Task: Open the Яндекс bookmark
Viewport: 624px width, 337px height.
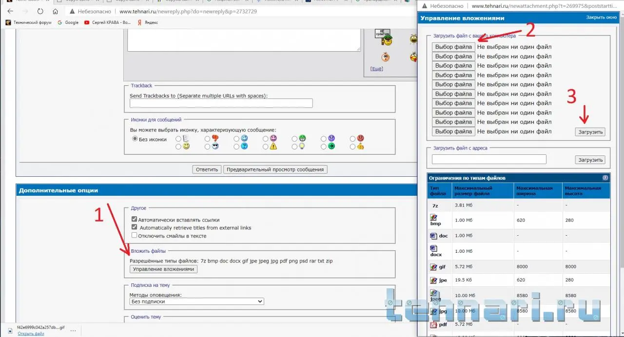Action: [147, 22]
